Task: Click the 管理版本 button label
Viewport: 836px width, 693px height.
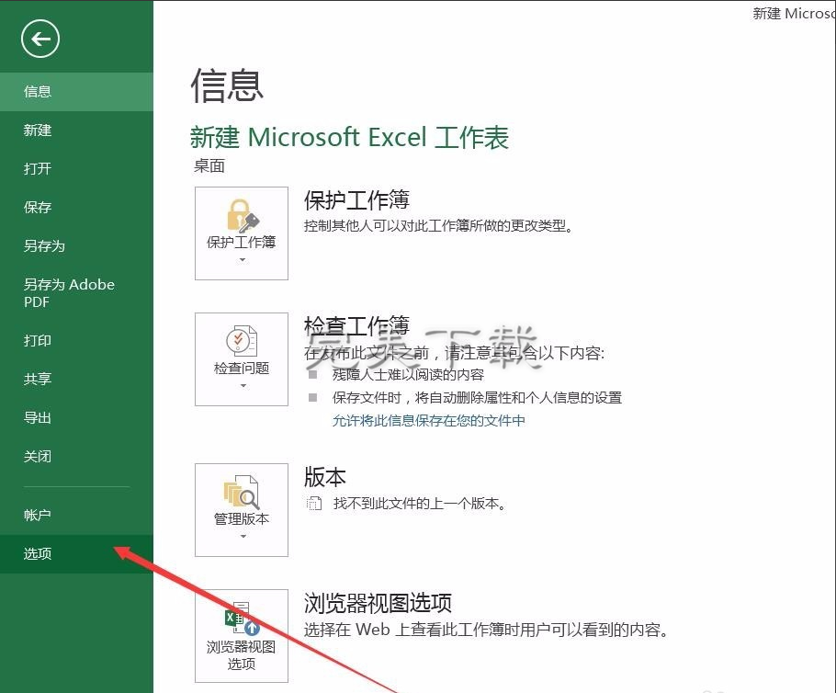Action: click(242, 519)
